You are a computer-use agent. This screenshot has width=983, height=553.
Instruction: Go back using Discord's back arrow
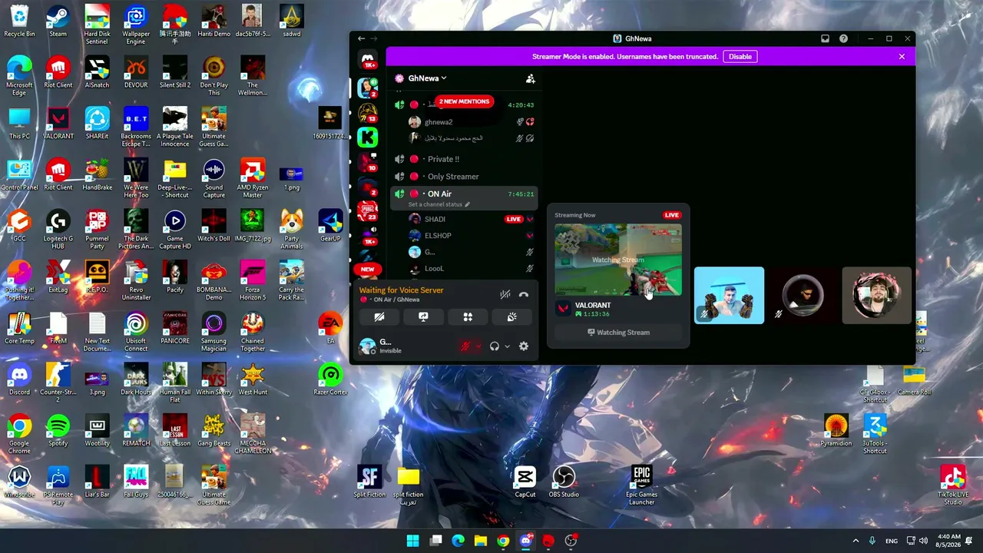(x=361, y=38)
